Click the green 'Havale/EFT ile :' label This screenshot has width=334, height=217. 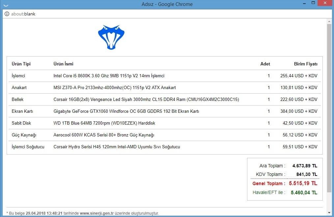269,193
